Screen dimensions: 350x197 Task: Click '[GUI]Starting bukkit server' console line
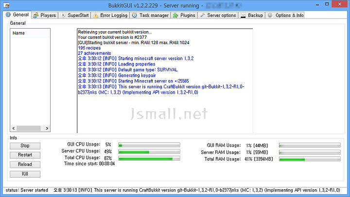pos(134,43)
